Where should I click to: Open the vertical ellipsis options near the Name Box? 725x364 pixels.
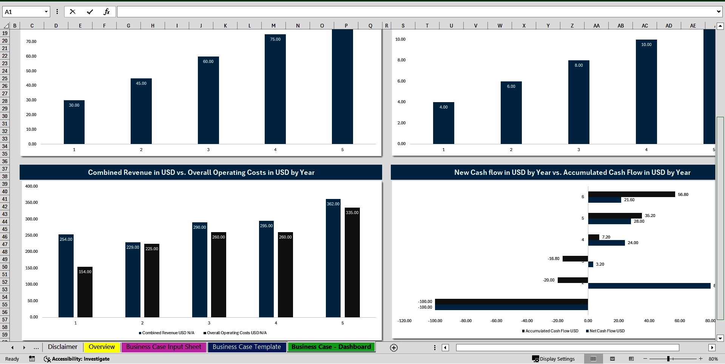[x=57, y=11]
